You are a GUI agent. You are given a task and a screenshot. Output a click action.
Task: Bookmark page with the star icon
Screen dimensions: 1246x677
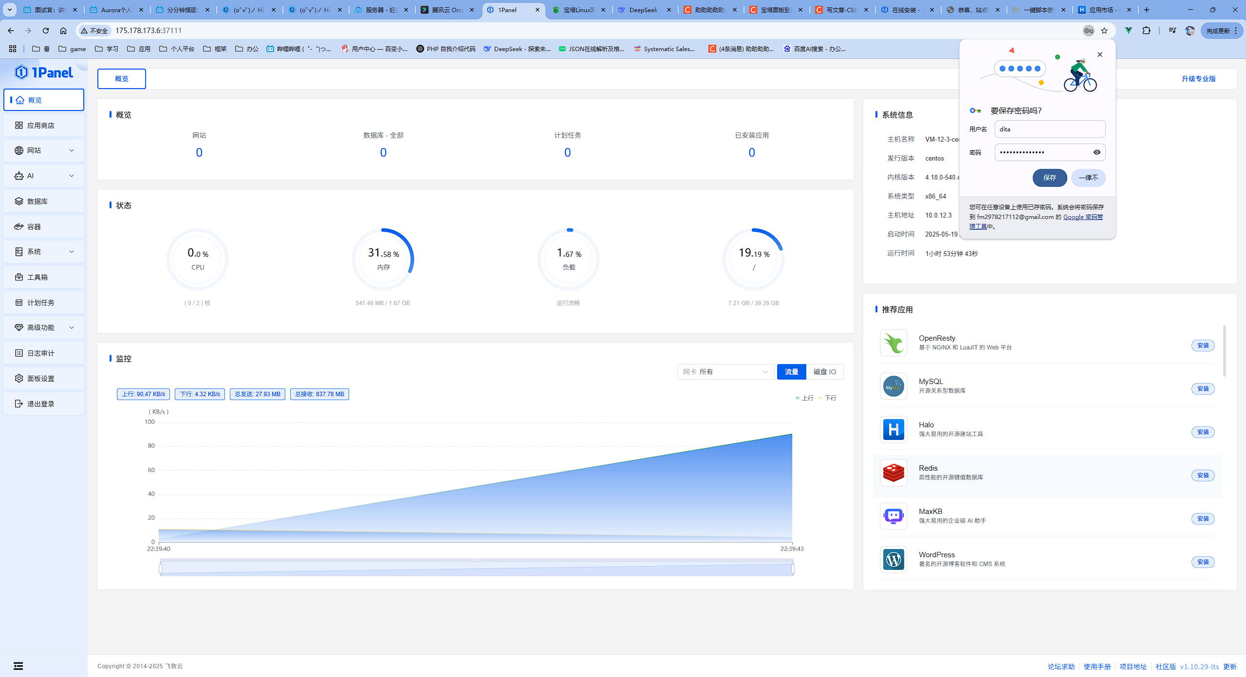click(1104, 31)
